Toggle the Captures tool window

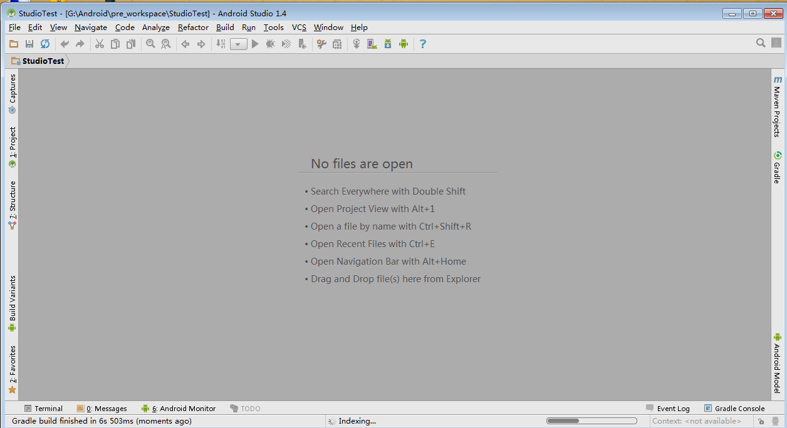tap(13, 94)
